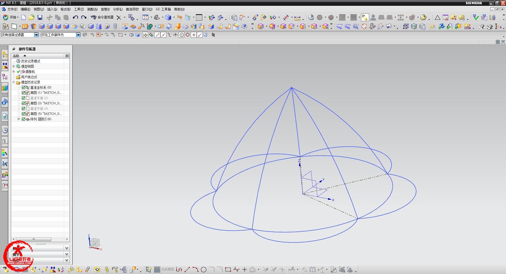Click the Datum Plane icon
The image size is (506, 274).
(14, 26)
